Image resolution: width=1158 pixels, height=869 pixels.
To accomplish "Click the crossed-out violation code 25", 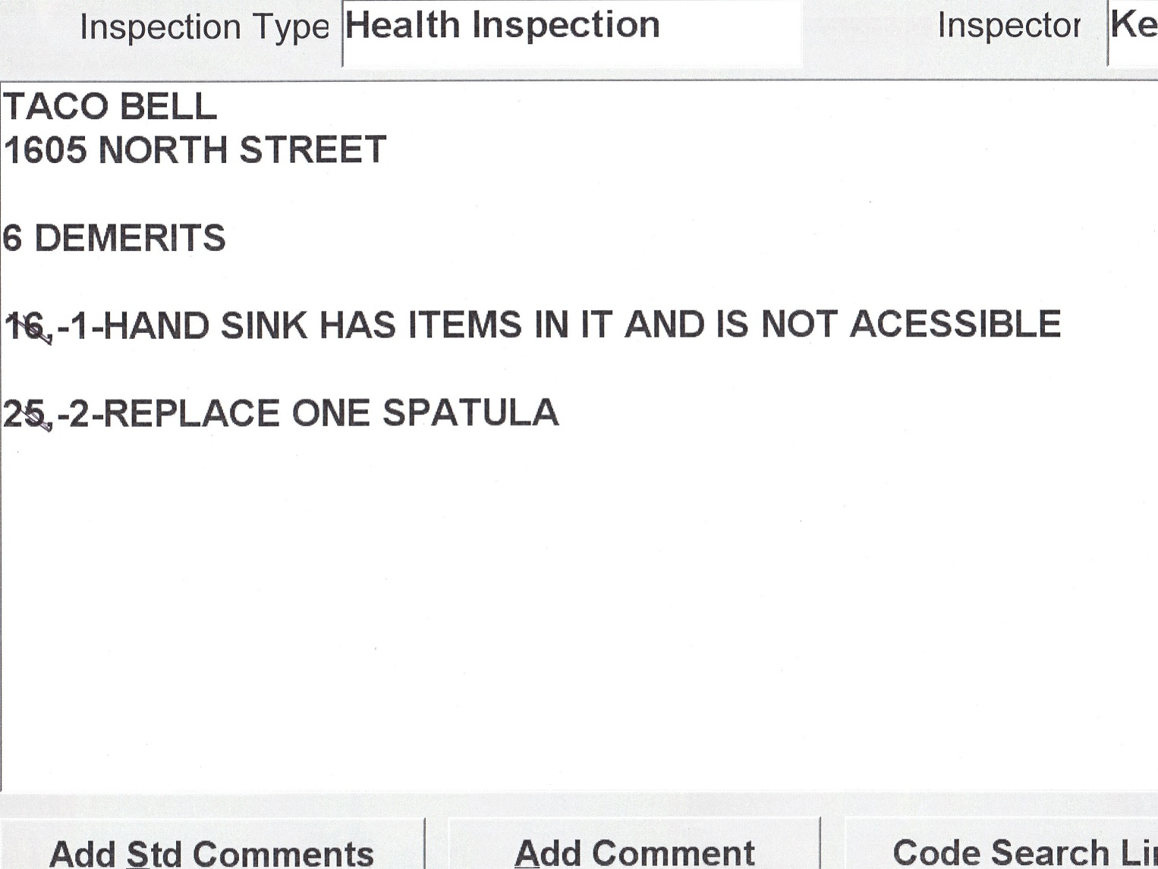I will (x=27, y=415).
